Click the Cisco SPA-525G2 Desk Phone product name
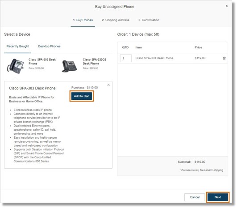Screen dimensions: 237x208 point(95,62)
